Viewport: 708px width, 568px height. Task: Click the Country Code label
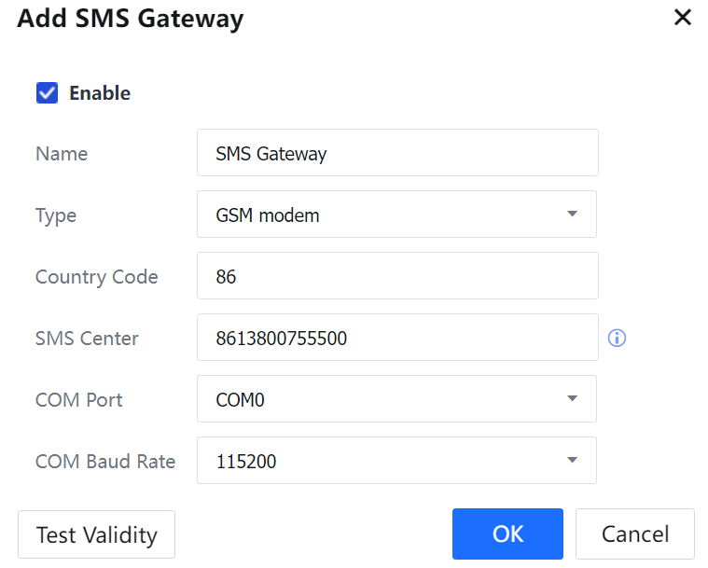tap(97, 277)
